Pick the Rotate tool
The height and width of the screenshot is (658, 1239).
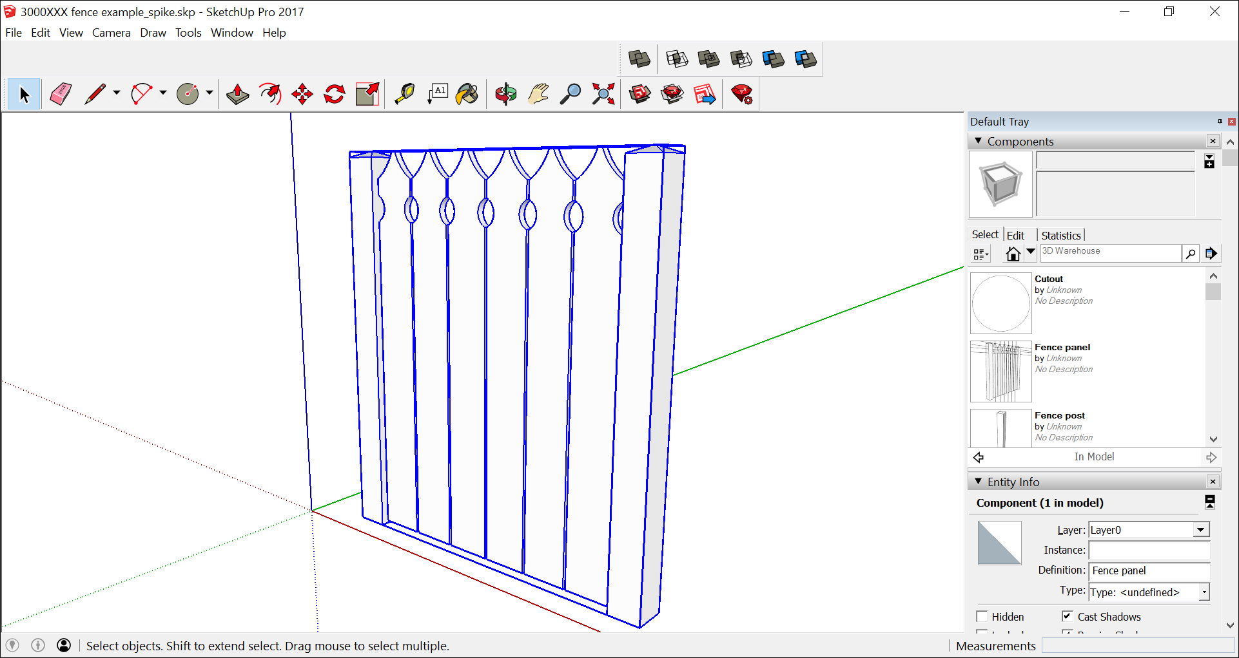(334, 94)
